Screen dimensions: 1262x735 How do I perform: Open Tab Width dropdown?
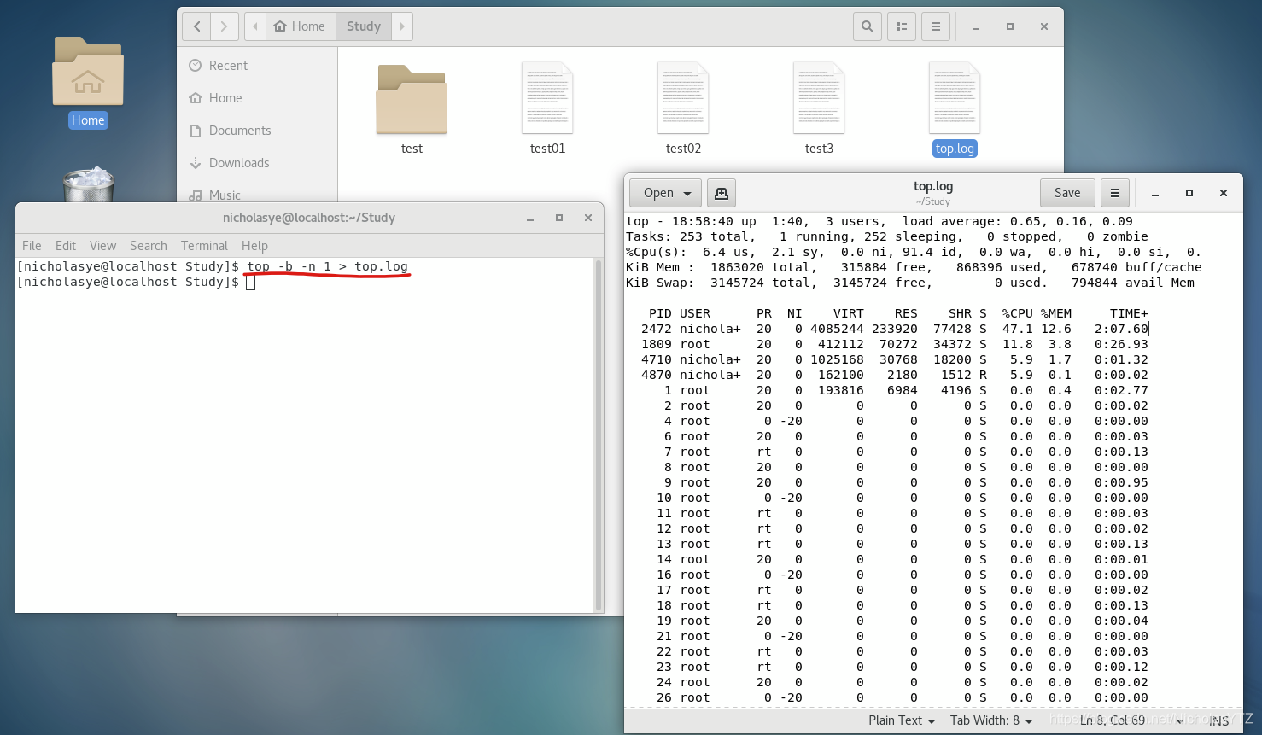[x=991, y=720]
